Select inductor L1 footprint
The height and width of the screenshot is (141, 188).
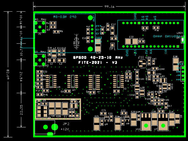coord(52,60)
